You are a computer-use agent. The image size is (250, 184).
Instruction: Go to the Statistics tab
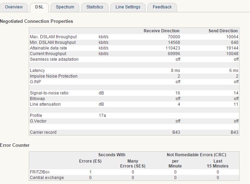click(95, 7)
